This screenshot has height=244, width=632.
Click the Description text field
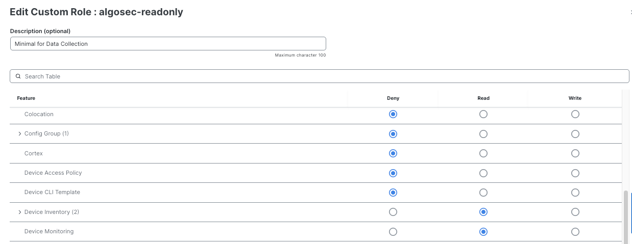tap(168, 44)
